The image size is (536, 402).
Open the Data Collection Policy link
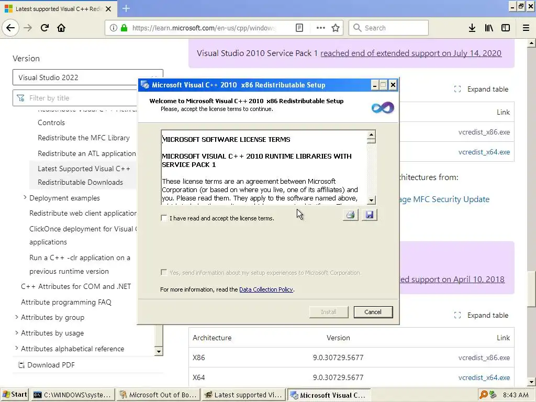coord(266,289)
